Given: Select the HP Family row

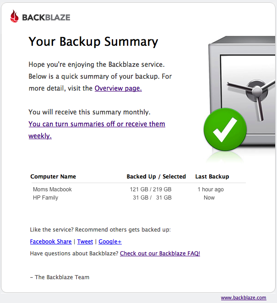Looking at the screenshot, I should [x=137, y=198].
